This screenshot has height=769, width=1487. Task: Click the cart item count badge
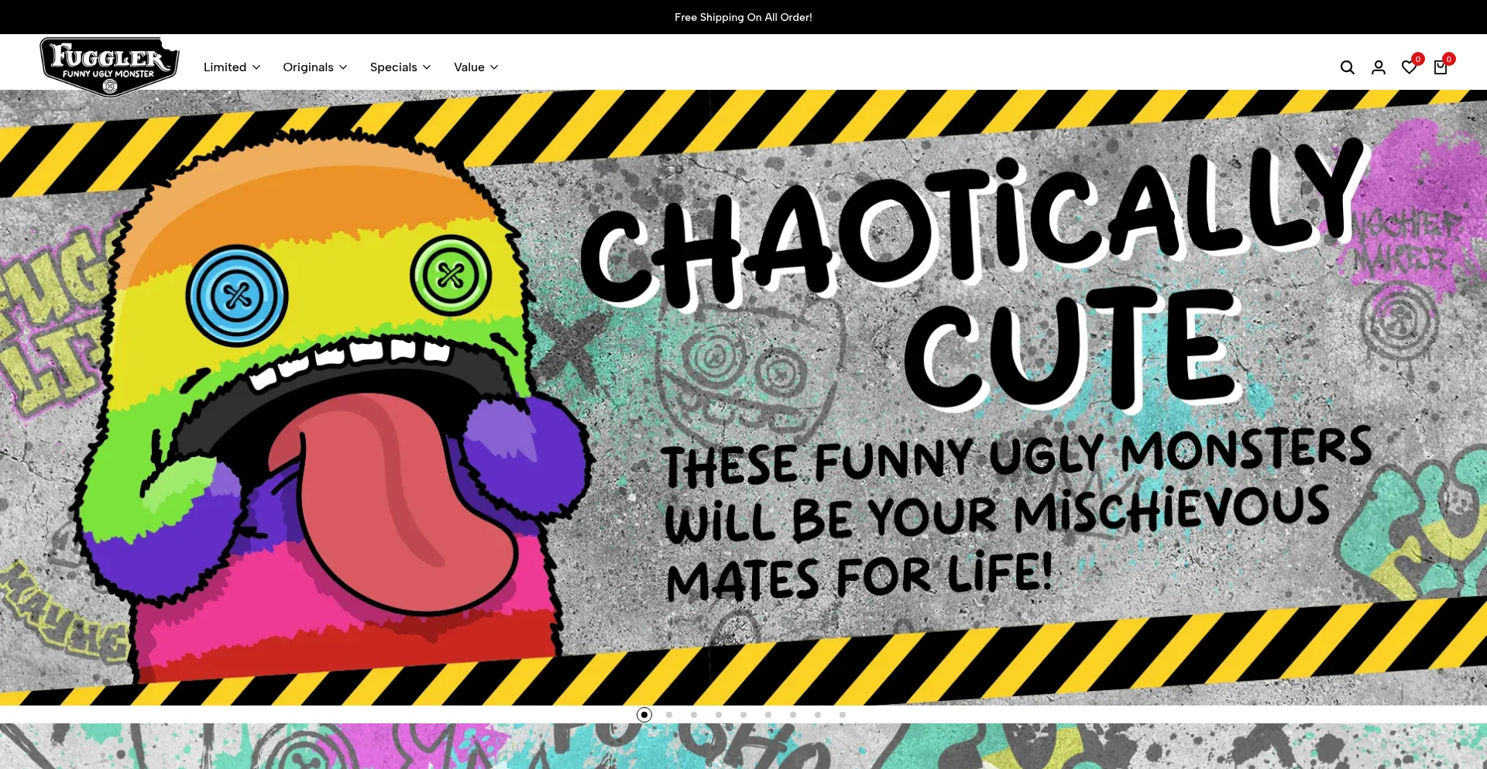pos(1449,59)
